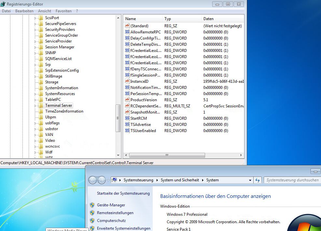Select the InstanceID string value icon
The image size is (321, 231).
tap(127, 81)
